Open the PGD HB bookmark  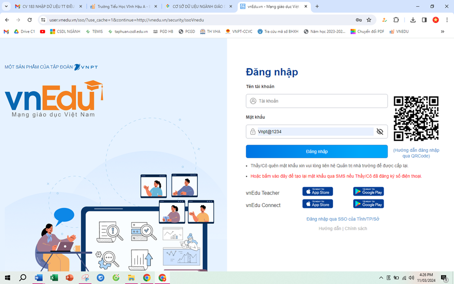point(163,32)
